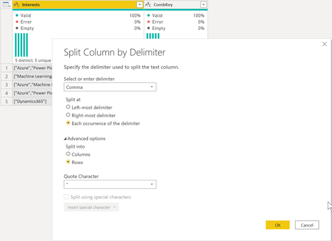Click the ["Dynamics365"] cell in Interests

click(33, 101)
